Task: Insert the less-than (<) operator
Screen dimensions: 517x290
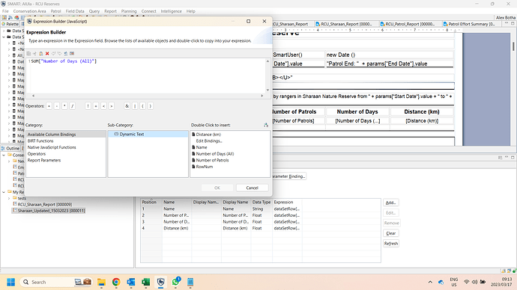Action: click(103, 106)
